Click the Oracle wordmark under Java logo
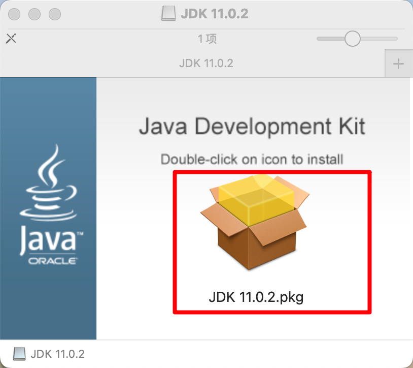This screenshot has width=413, height=368. coord(53,261)
